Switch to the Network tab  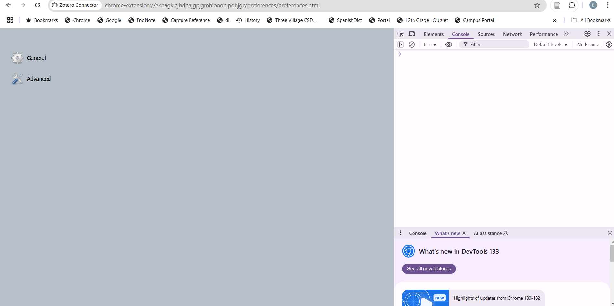[512, 34]
